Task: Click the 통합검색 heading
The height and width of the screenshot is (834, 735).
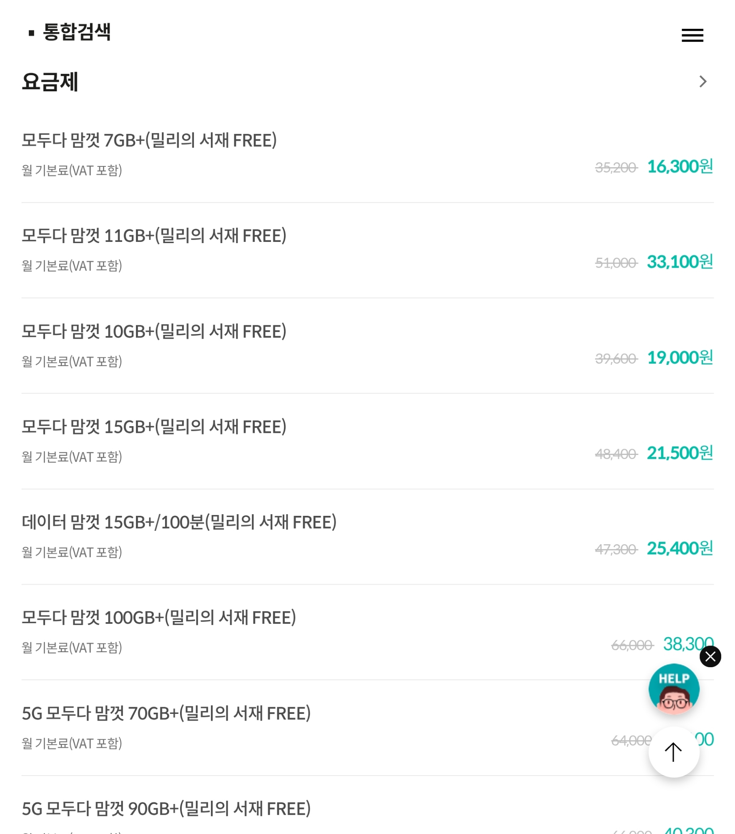Action: (x=77, y=32)
